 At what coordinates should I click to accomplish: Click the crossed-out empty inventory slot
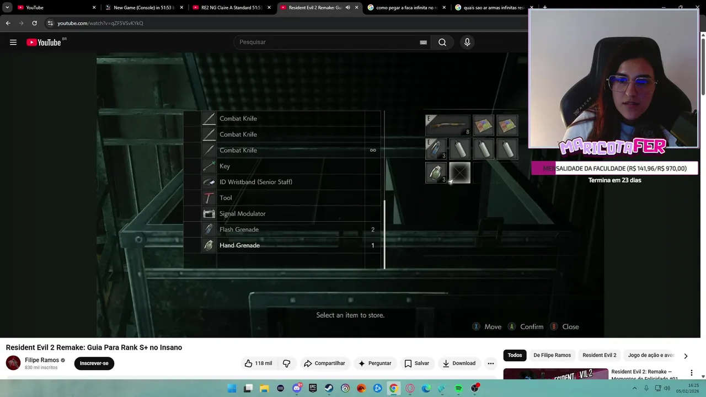click(x=459, y=173)
